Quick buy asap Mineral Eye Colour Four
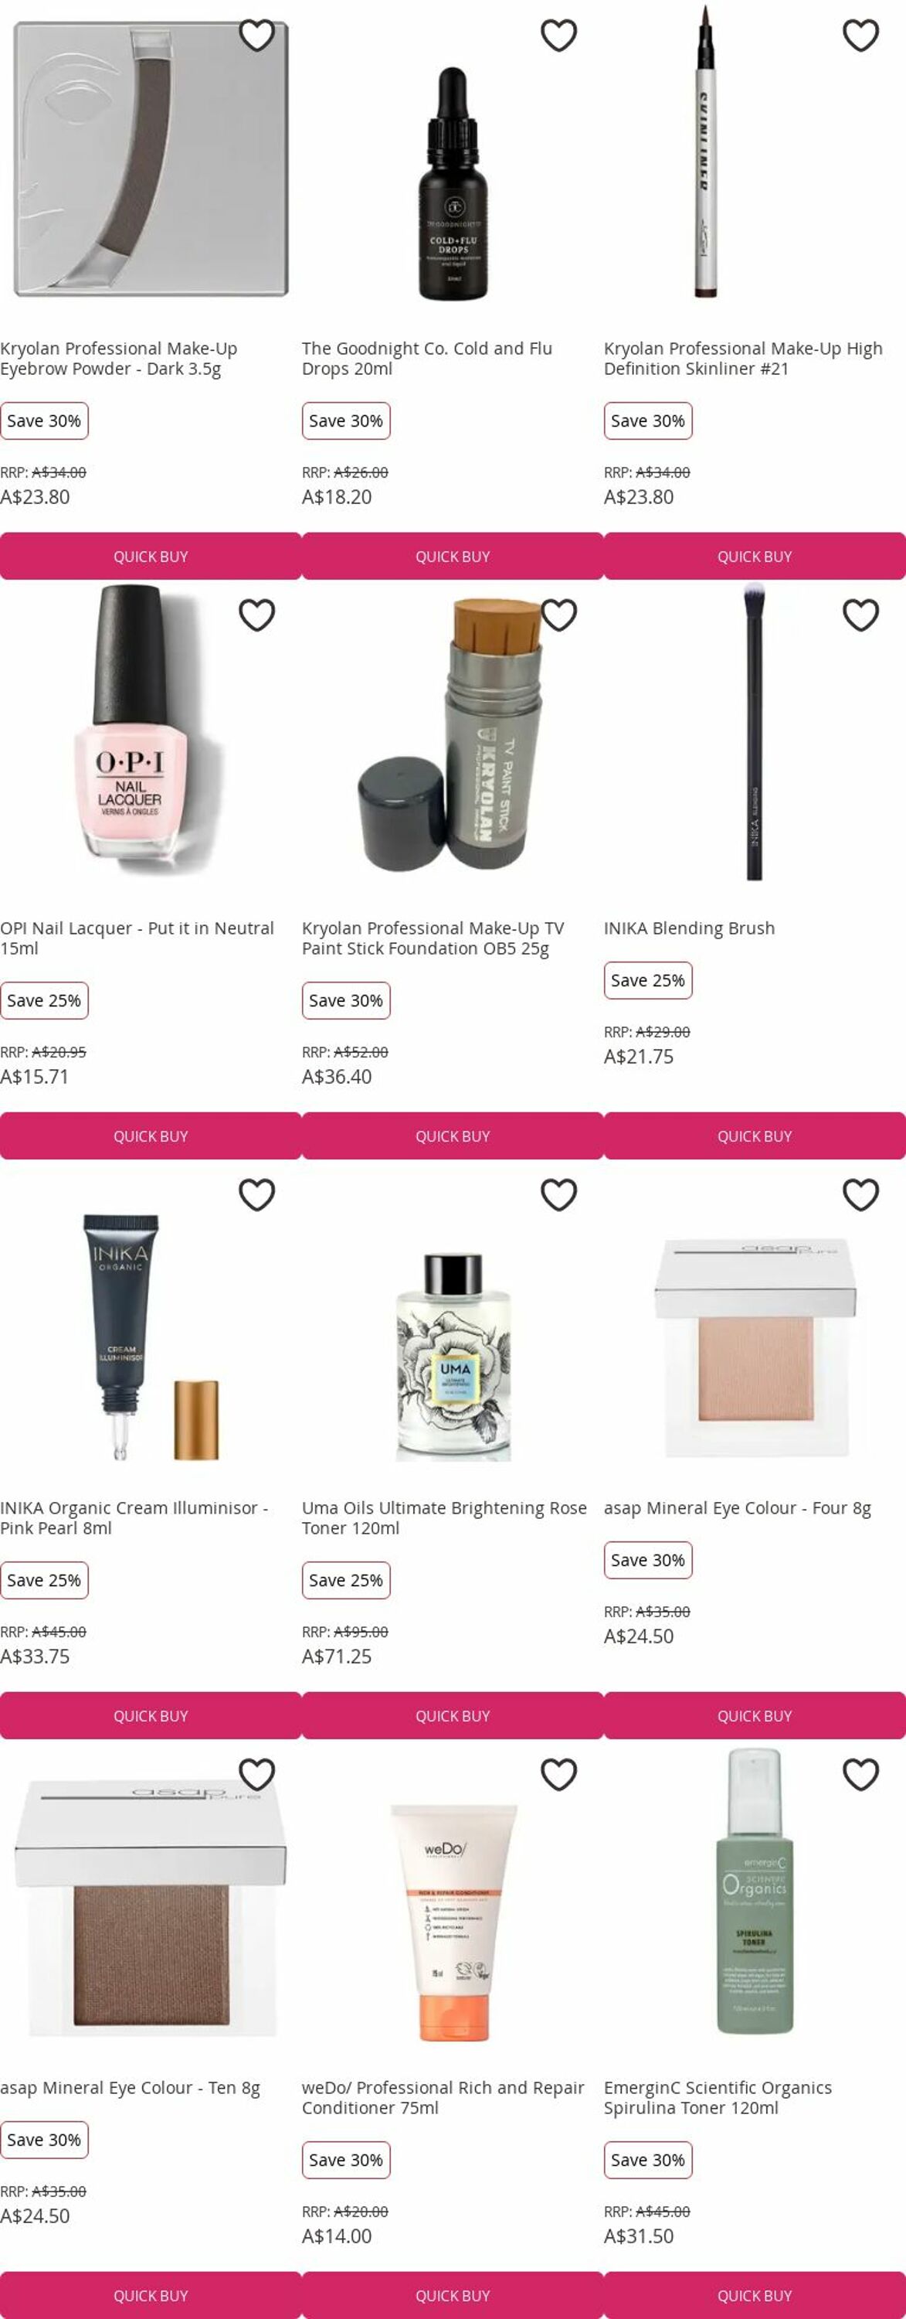The height and width of the screenshot is (2319, 906). point(755,1716)
